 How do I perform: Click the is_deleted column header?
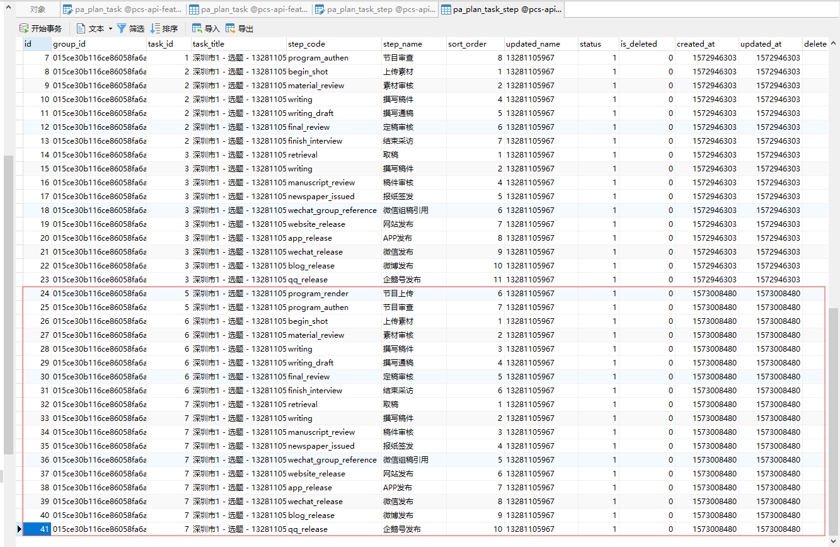[638, 44]
